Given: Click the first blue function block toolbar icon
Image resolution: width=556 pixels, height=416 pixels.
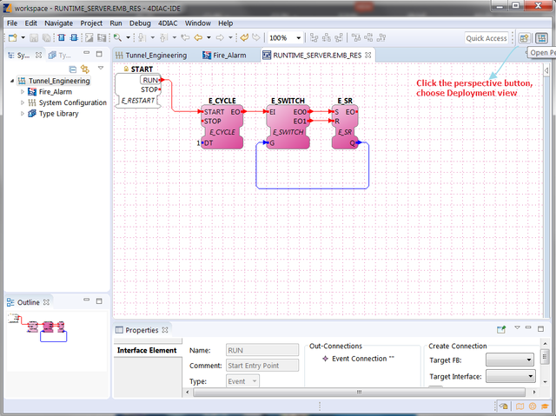Looking at the screenshot, I should point(62,37).
